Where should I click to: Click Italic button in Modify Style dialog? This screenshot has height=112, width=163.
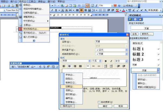click(x=111, y=61)
